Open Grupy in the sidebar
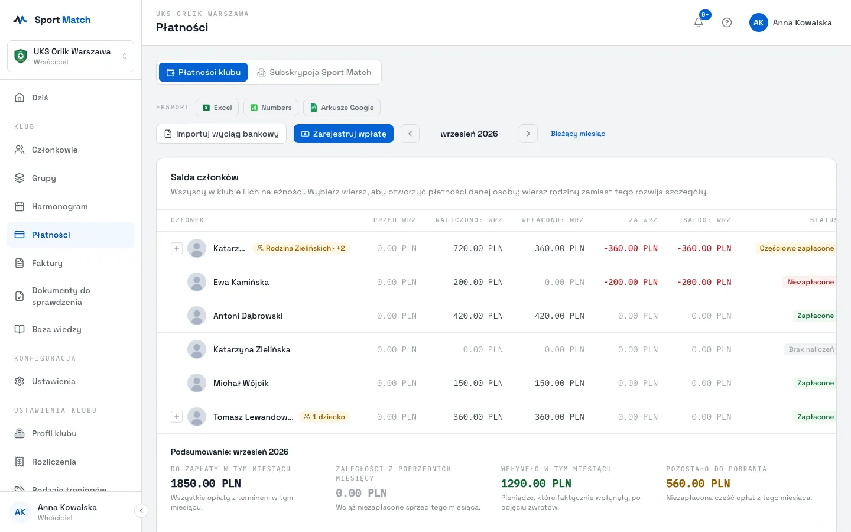This screenshot has width=851, height=532. tap(70, 178)
